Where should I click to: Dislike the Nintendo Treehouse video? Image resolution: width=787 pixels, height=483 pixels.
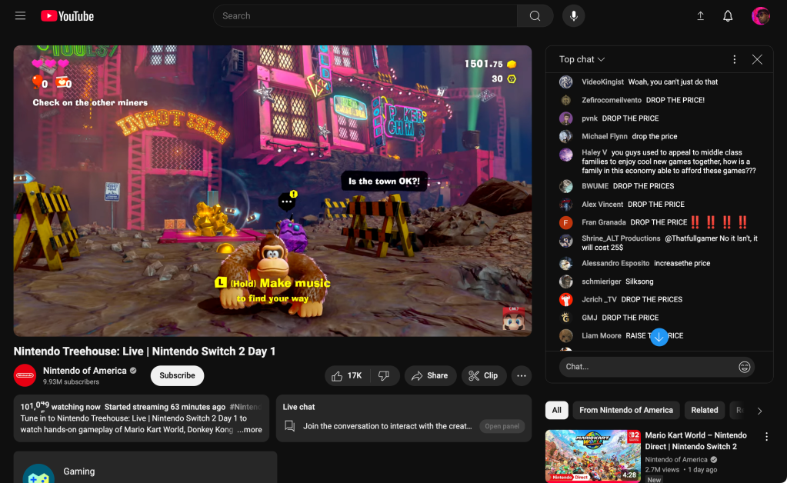click(x=384, y=376)
